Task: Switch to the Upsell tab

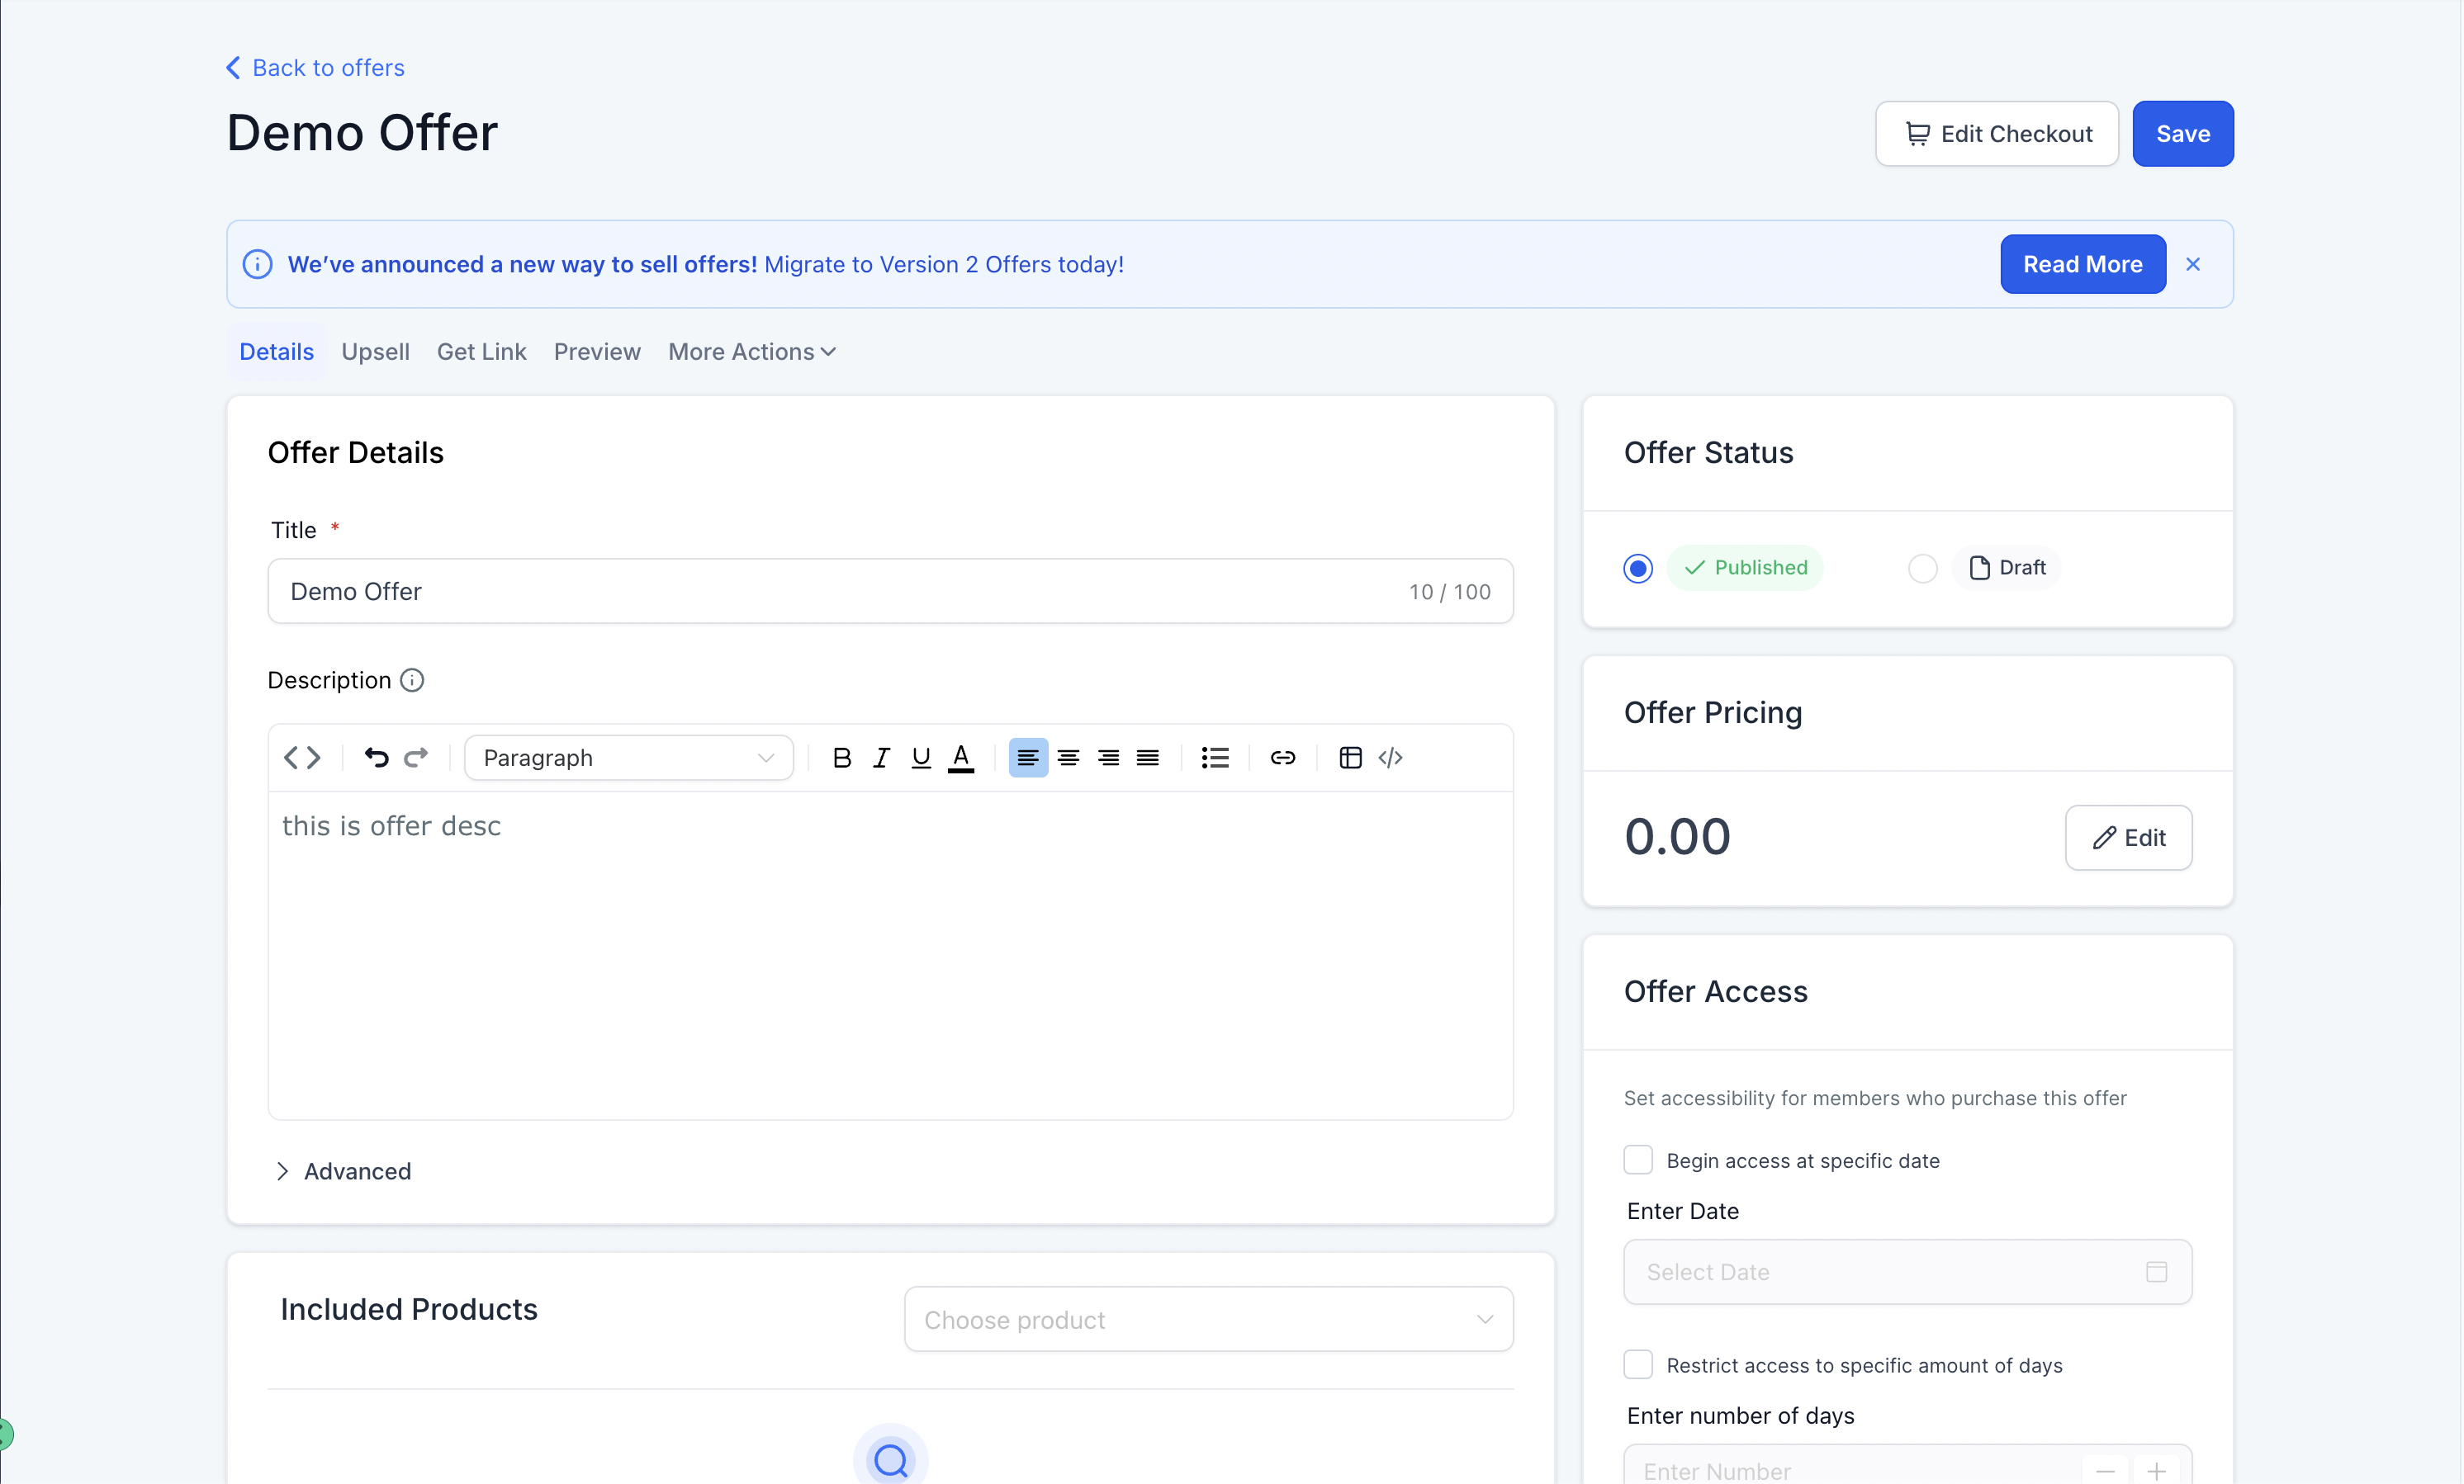Action: pyautogui.click(x=375, y=352)
